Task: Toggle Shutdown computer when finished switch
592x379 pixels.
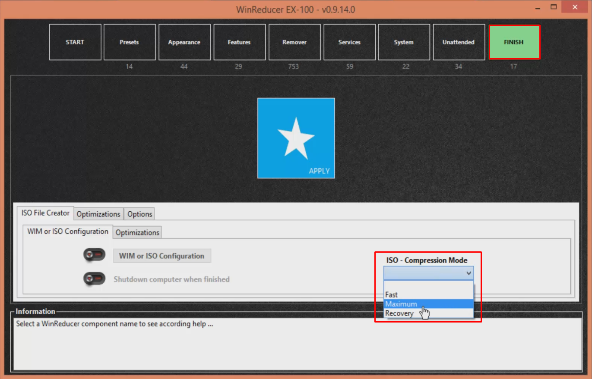Action: [x=95, y=279]
